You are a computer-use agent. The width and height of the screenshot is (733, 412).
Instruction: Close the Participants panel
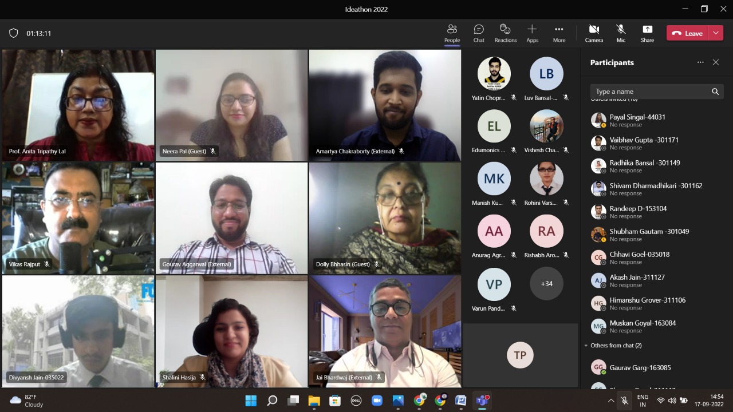(716, 62)
